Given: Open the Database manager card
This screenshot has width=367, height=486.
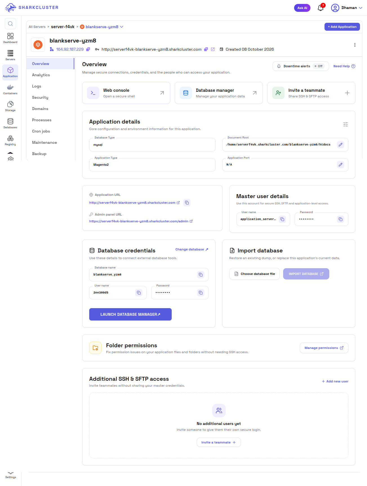Looking at the screenshot, I should pos(219,93).
